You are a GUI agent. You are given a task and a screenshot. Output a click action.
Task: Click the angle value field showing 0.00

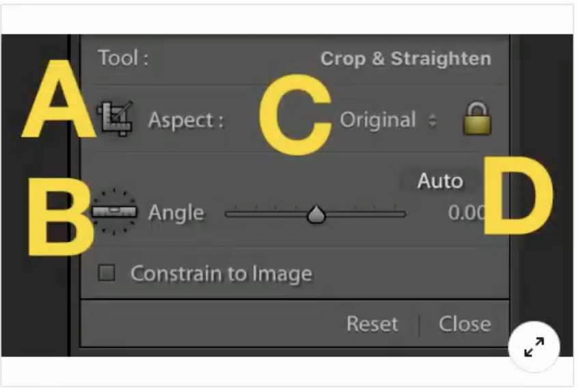click(466, 212)
